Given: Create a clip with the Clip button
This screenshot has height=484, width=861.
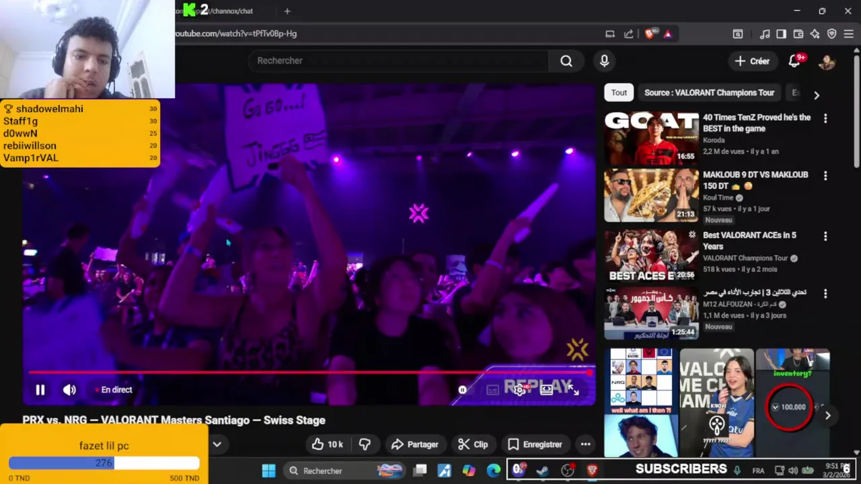Looking at the screenshot, I should (x=473, y=444).
